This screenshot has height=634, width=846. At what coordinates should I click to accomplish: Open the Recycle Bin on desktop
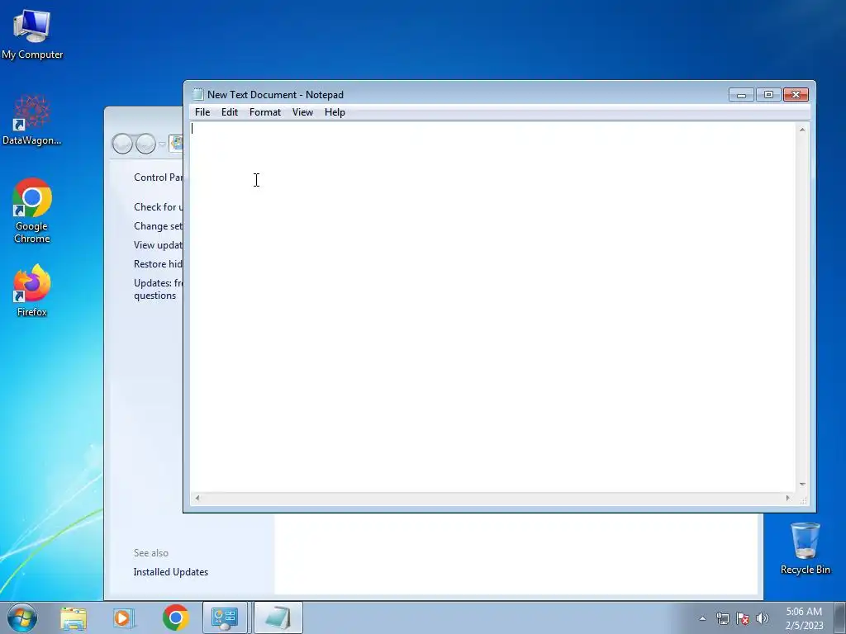(805, 548)
